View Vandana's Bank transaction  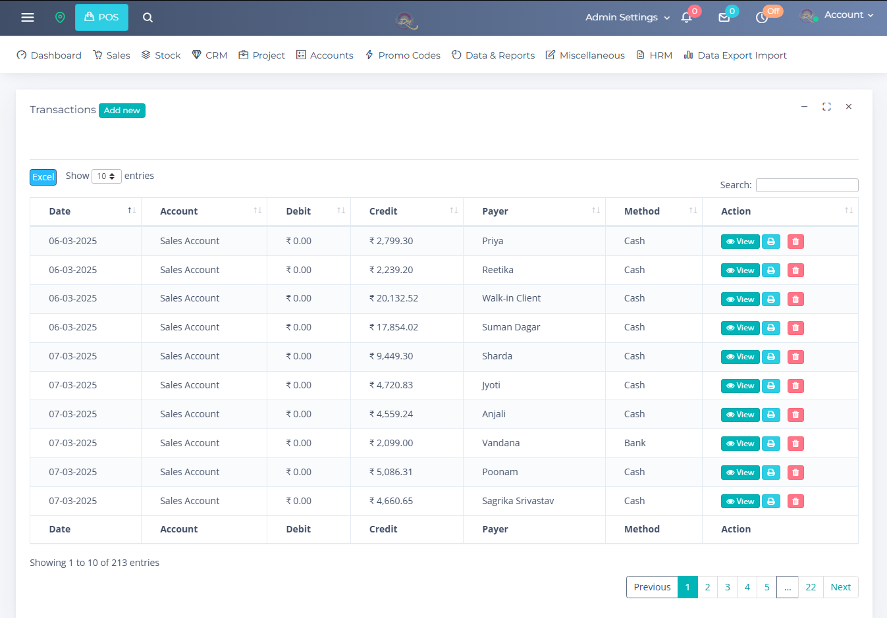point(740,444)
